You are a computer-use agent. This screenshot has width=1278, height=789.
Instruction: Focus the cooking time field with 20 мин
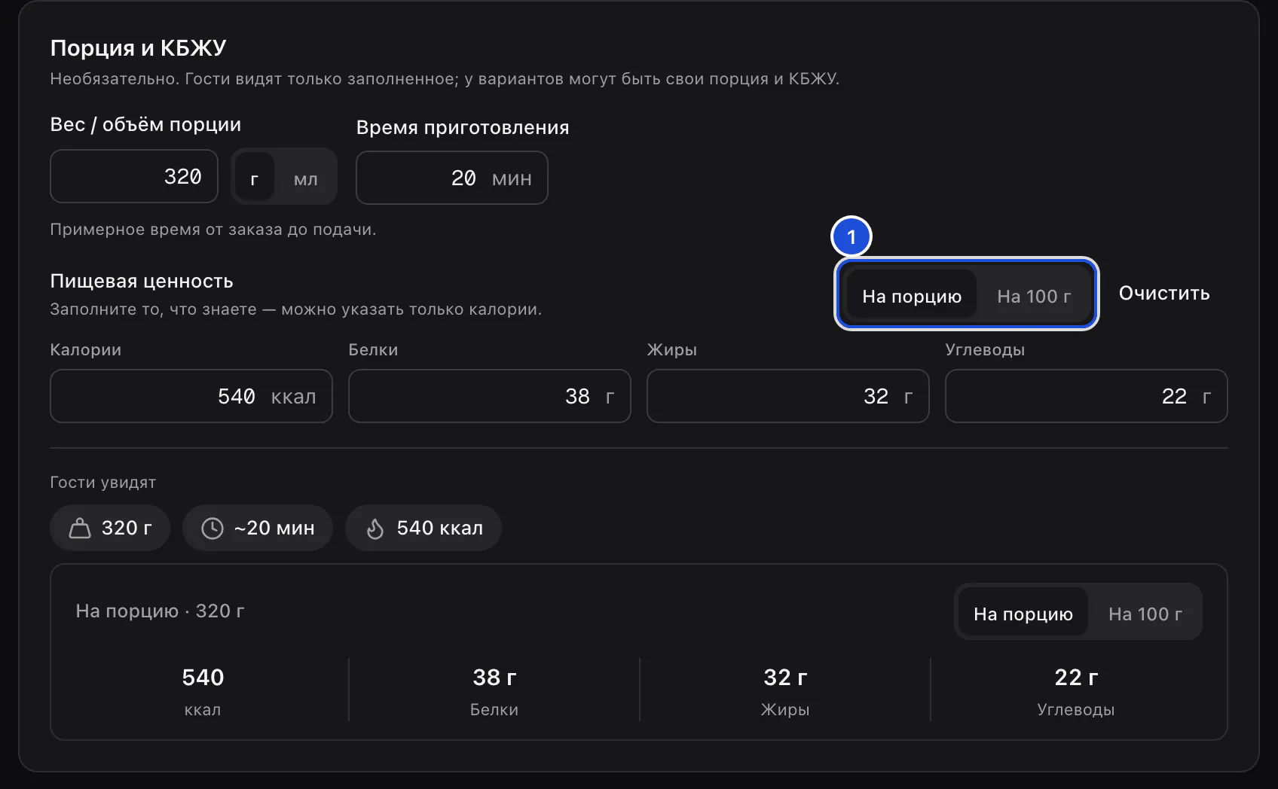tap(452, 178)
